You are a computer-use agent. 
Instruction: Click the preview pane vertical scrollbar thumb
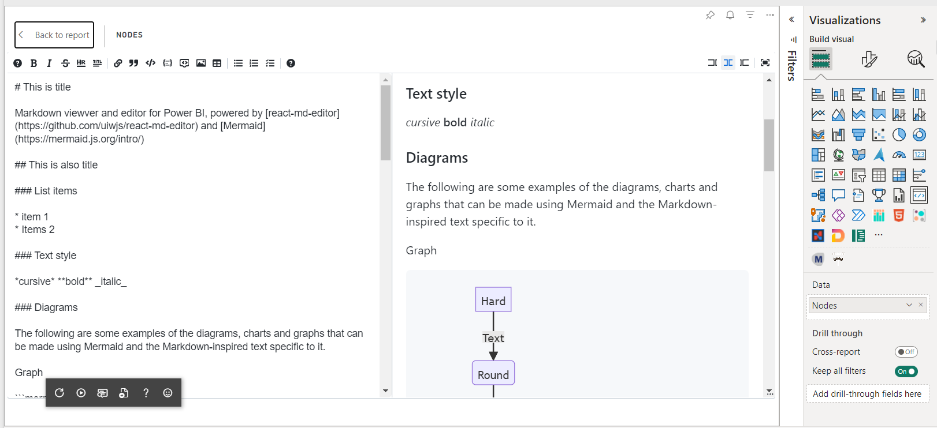pos(769,145)
